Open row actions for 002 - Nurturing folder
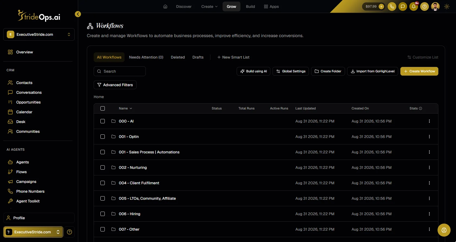Screen dimensions: 456x242 [x=429, y=167]
